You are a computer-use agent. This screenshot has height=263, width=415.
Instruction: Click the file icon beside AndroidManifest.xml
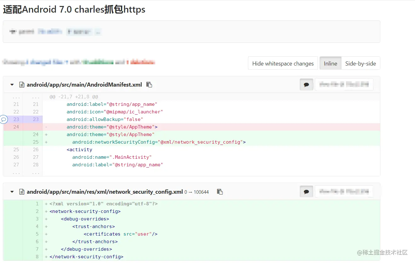click(x=22, y=85)
